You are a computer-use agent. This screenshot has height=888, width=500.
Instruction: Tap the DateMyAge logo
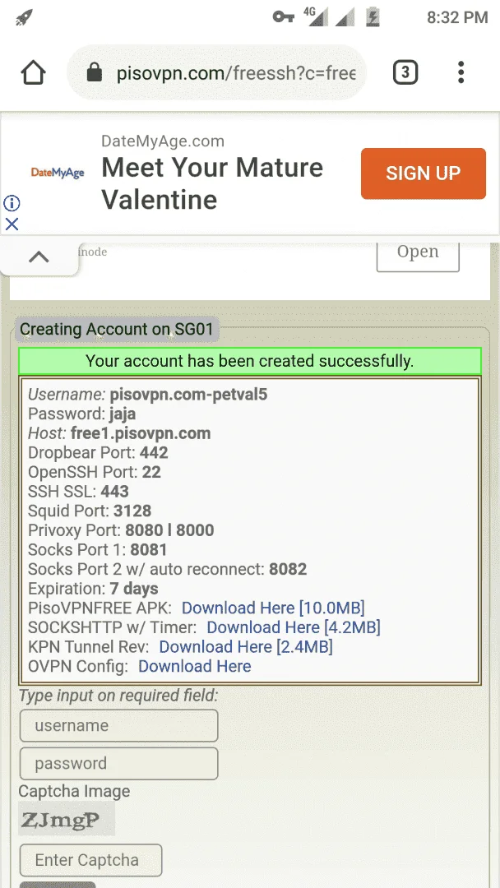pyautogui.click(x=58, y=173)
